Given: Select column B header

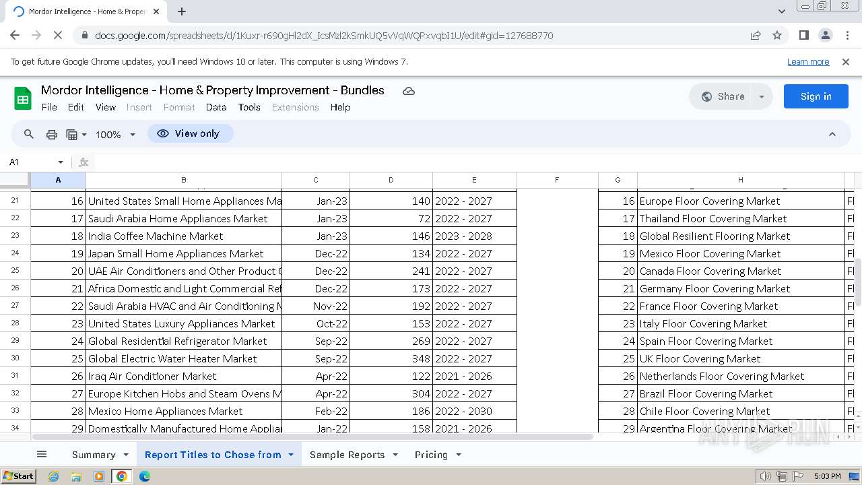Looking at the screenshot, I should tap(184, 180).
